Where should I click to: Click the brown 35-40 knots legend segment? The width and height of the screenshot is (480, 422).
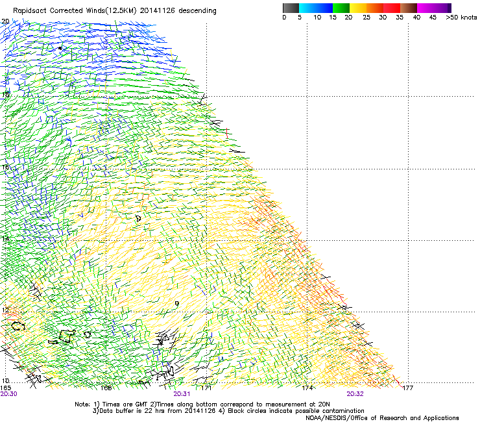point(409,8)
